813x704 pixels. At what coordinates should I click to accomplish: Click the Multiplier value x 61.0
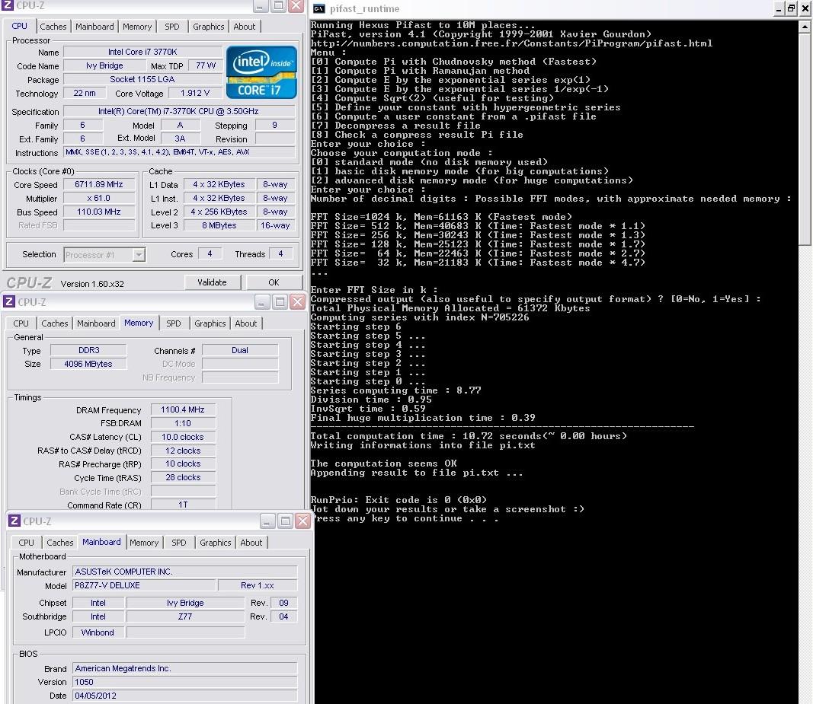(98, 199)
